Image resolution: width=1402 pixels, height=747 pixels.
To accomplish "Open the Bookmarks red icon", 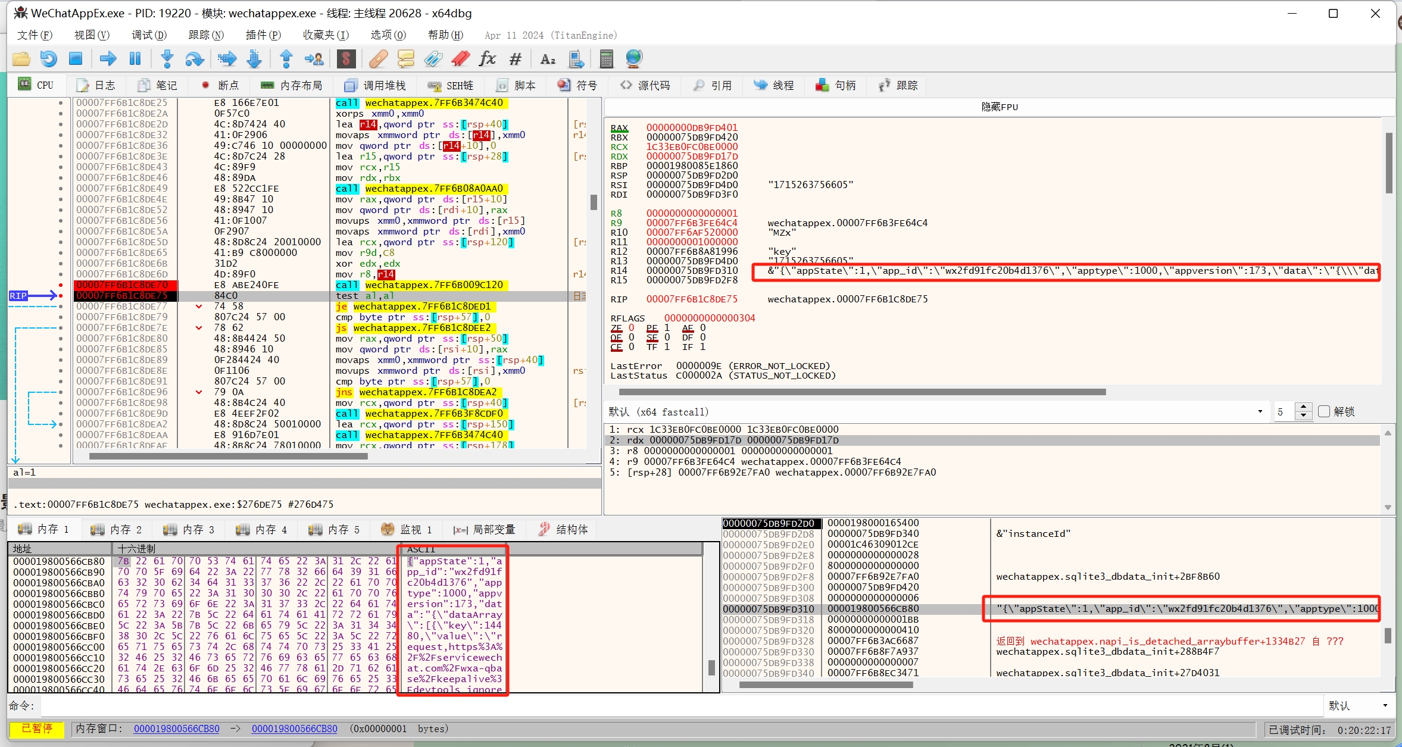I will [x=461, y=58].
